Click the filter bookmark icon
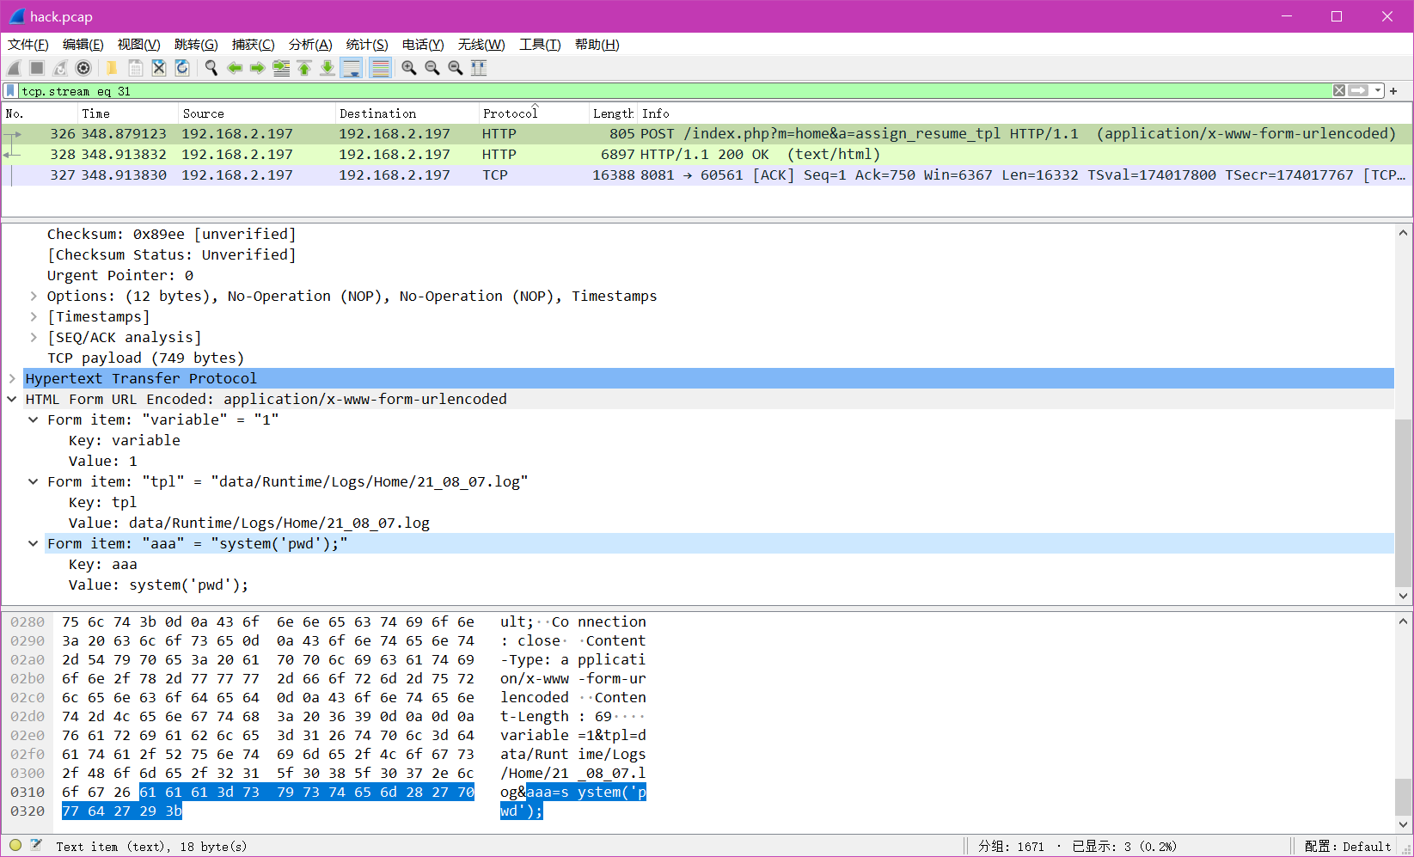Viewport: 1414px width, 857px height. coord(10,91)
